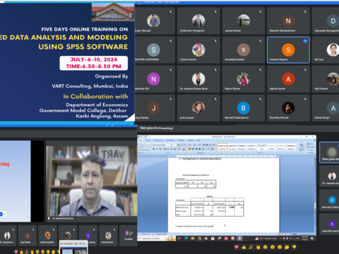Toggle Underline in the Word ribbon
Screen dimensions: 339x254
pyautogui.click(x=160, y=149)
